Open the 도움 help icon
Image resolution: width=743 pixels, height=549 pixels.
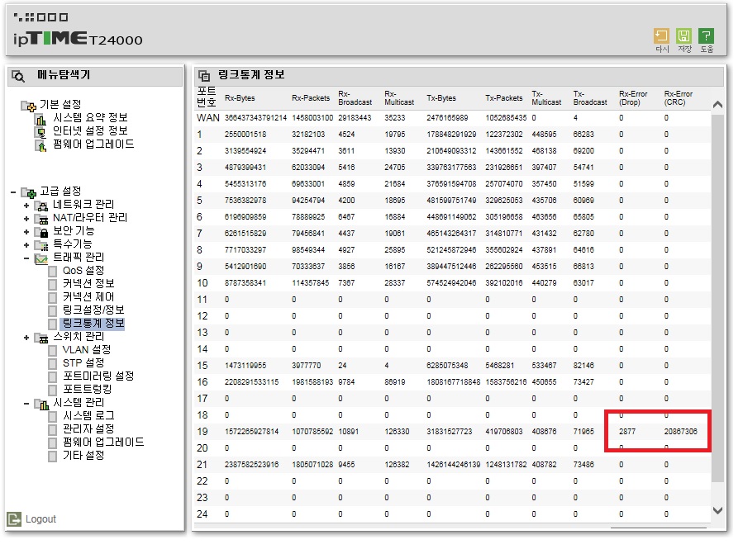click(706, 36)
